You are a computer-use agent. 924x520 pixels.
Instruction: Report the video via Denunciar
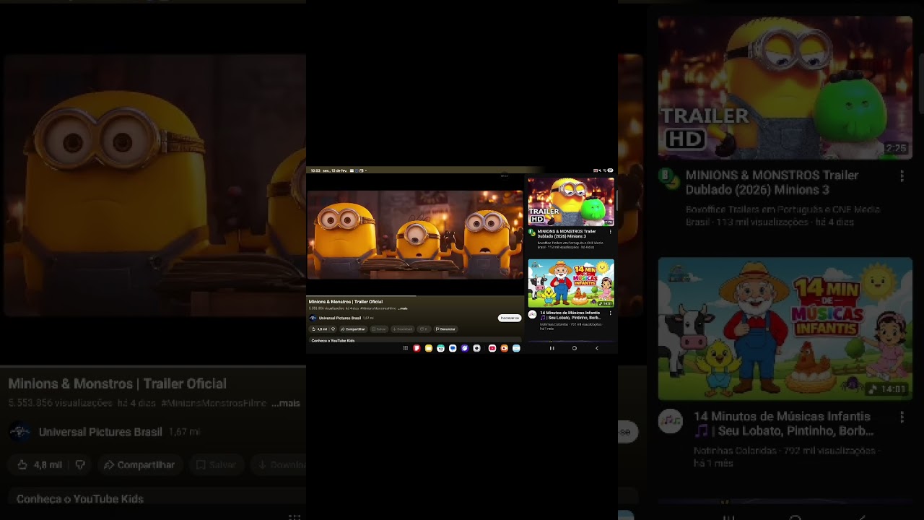pyautogui.click(x=445, y=329)
